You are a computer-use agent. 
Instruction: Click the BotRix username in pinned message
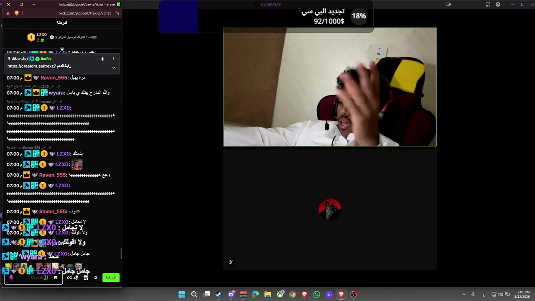click(46, 59)
